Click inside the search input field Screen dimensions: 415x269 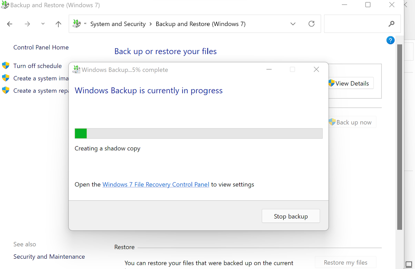click(x=360, y=24)
